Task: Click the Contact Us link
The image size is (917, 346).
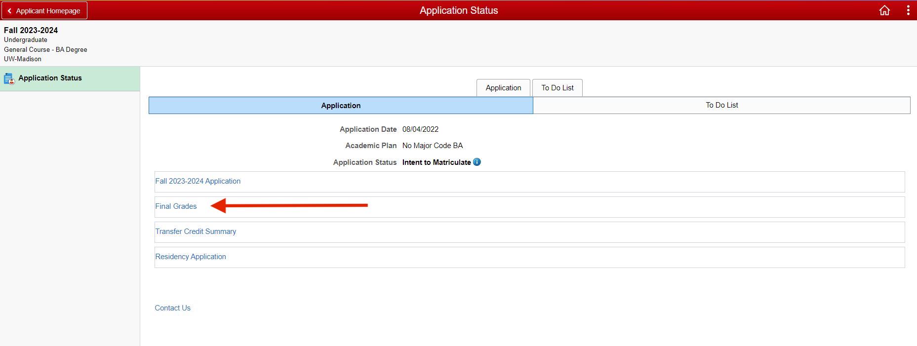Action: point(172,308)
